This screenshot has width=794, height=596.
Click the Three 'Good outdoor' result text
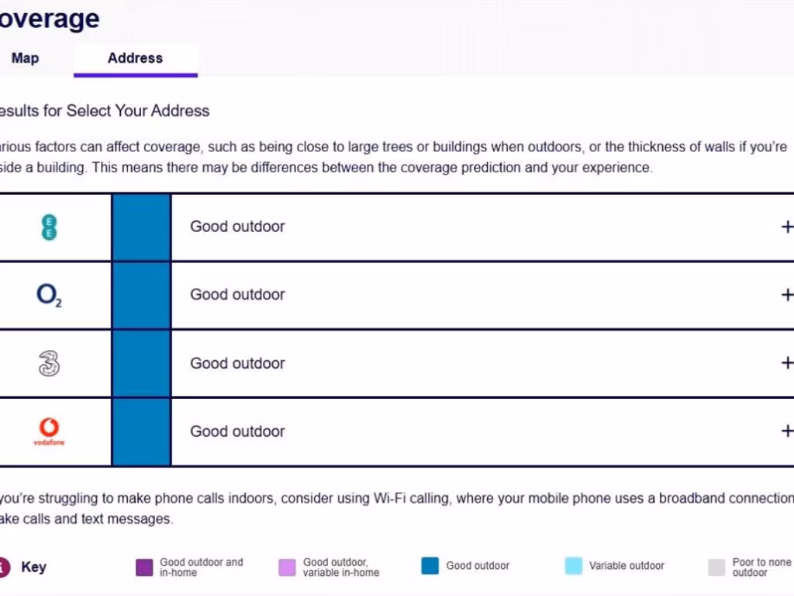point(237,363)
